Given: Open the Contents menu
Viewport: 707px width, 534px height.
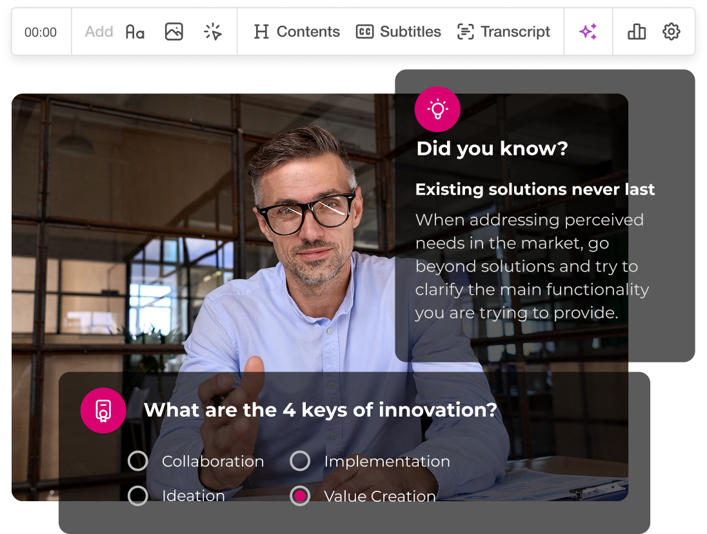Looking at the screenshot, I should pyautogui.click(x=297, y=32).
